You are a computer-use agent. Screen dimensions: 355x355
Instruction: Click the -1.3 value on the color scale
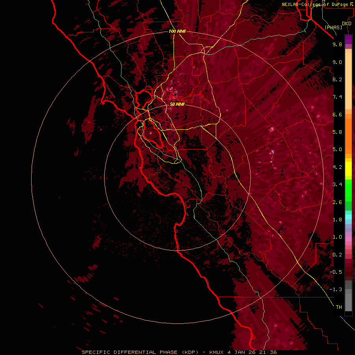tap(336, 290)
